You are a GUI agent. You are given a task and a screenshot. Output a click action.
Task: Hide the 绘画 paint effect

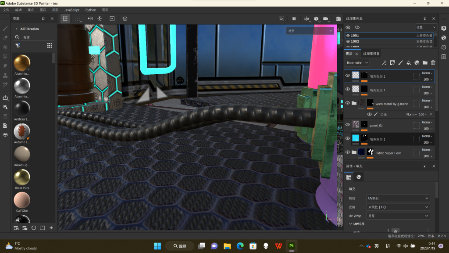pos(369,114)
